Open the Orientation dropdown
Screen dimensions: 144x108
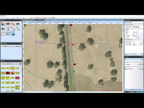point(138,36)
